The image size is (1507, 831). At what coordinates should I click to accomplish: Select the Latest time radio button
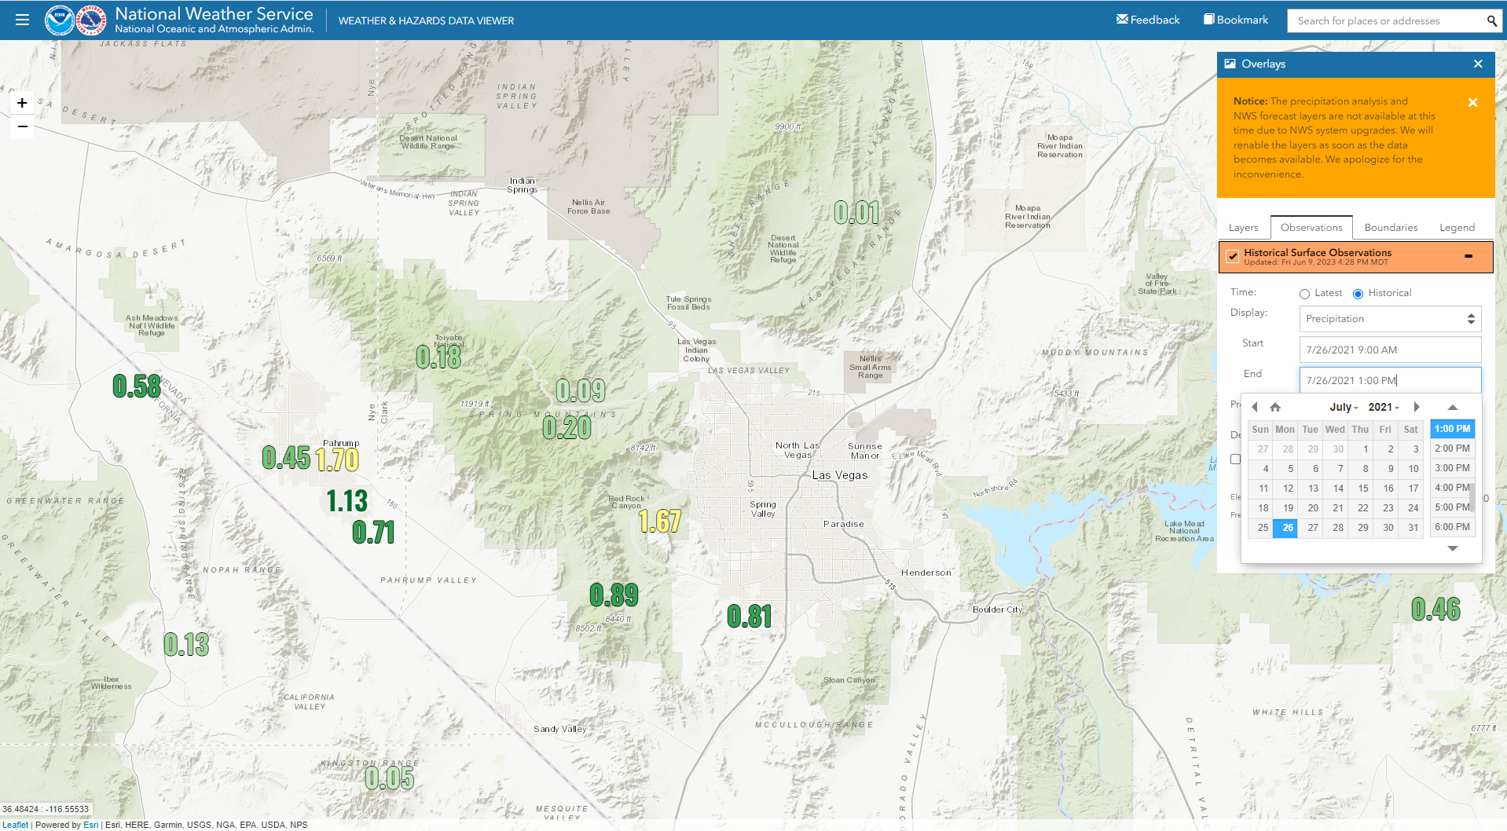point(1304,294)
